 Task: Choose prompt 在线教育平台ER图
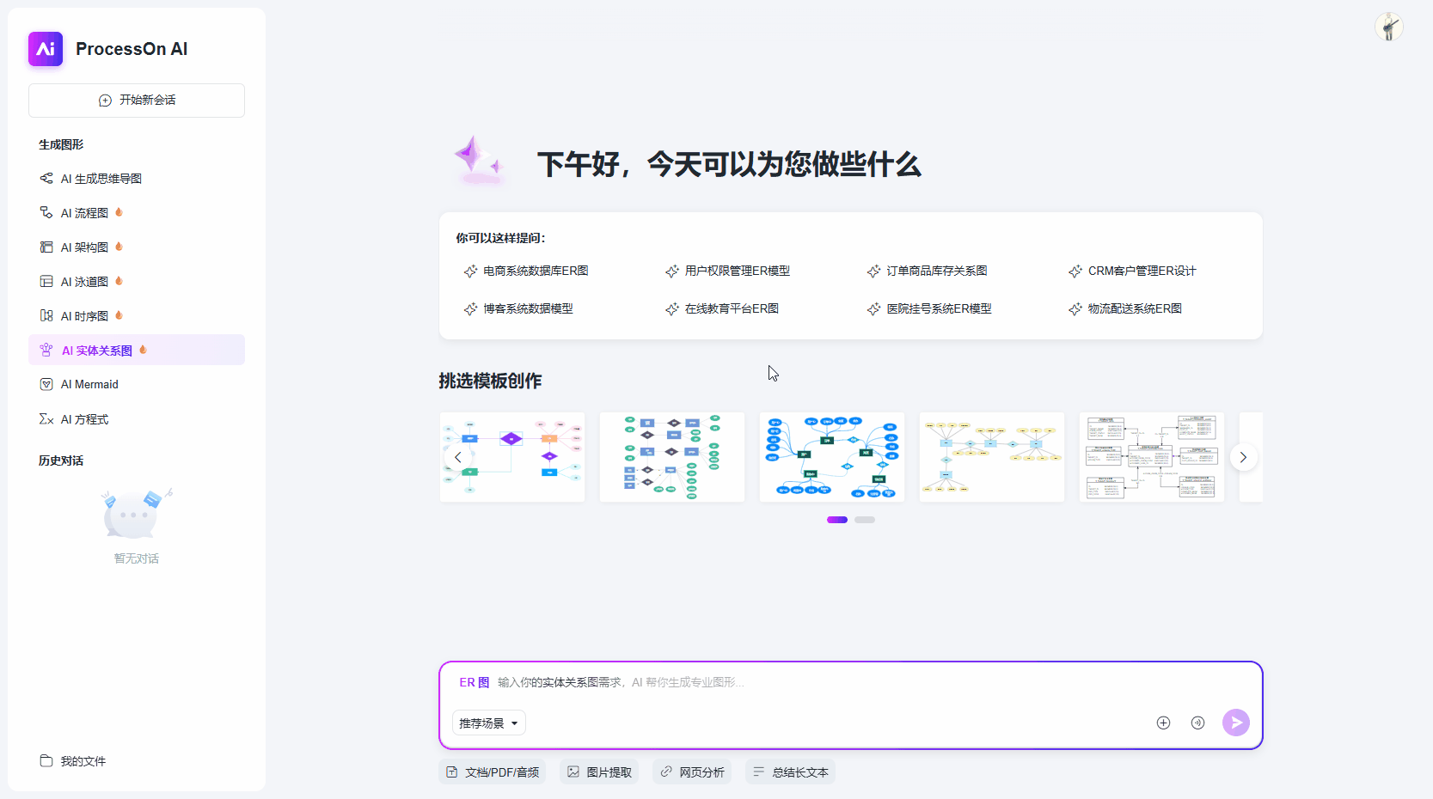tap(722, 308)
